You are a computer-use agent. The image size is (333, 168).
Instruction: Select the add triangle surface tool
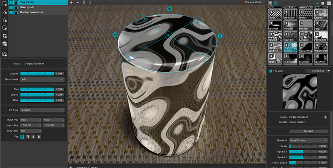[5, 20]
